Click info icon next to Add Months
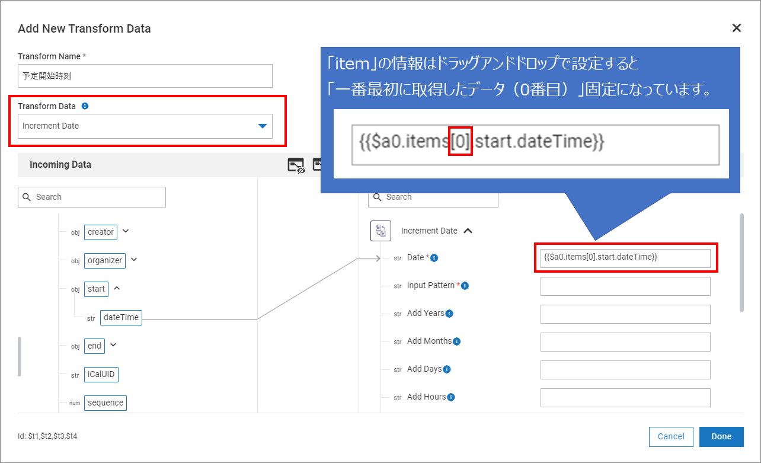The image size is (761, 463). click(456, 341)
